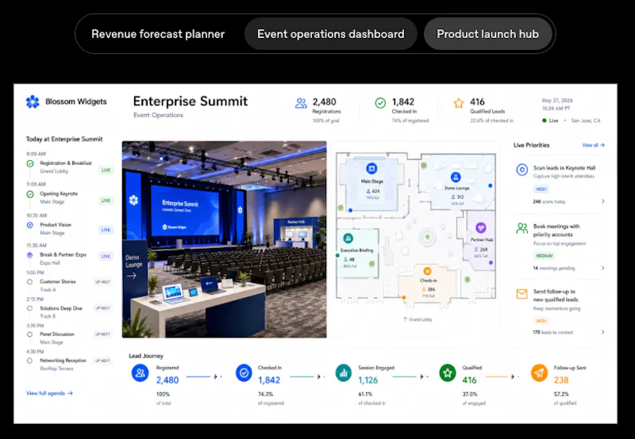Click LIVE badge for Break & Partner Expo

(106, 256)
